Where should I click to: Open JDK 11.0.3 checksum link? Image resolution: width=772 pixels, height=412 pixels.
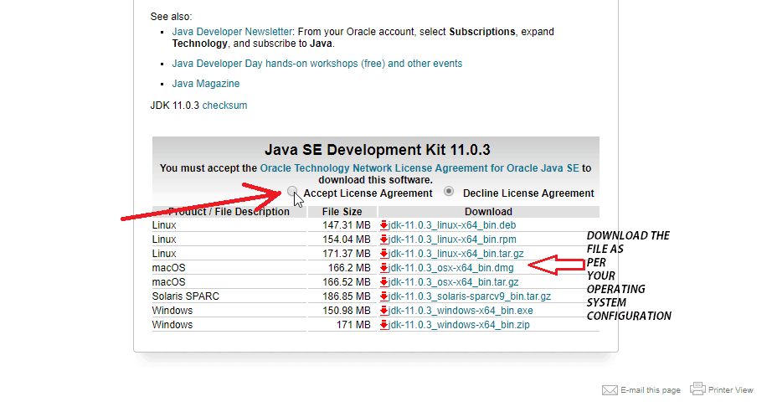[224, 106]
